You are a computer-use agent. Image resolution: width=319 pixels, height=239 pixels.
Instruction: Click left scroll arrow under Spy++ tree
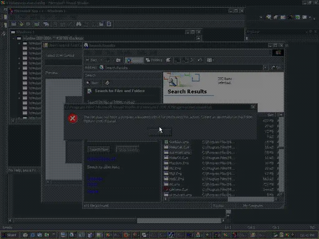[x=13, y=121]
